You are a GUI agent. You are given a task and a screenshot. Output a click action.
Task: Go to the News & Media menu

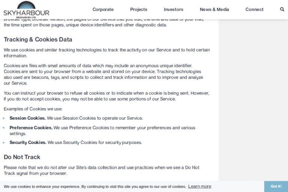point(214,9)
